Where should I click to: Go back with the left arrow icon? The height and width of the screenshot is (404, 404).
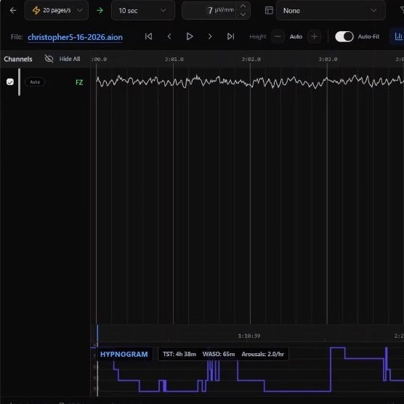click(x=13, y=10)
